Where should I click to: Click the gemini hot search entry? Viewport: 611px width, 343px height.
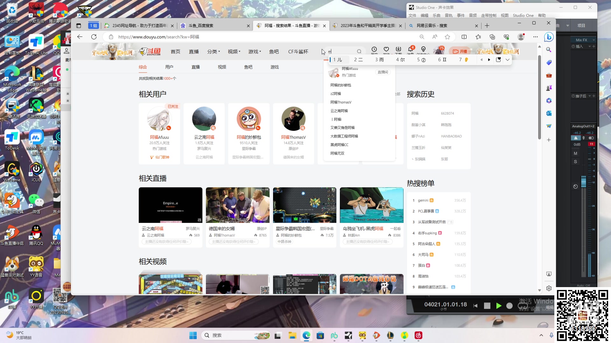(423, 200)
